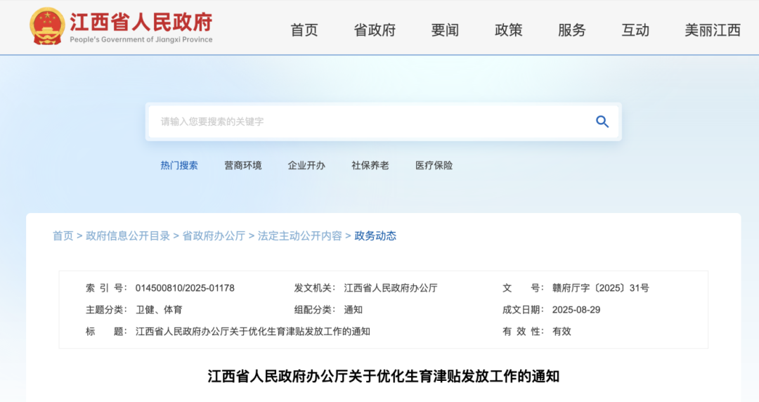Click the magnifying glass search icon
Viewport: 759px width, 402px height.
602,122
